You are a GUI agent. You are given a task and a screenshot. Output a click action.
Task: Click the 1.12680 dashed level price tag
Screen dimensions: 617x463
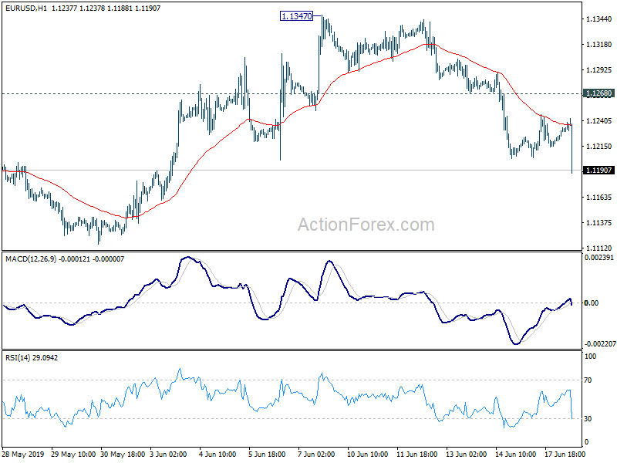pos(599,93)
